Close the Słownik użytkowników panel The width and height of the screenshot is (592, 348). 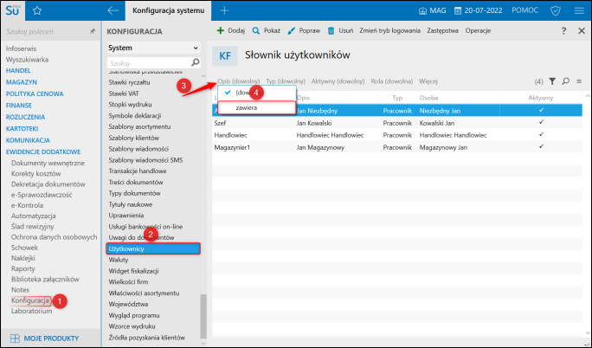coord(582,31)
